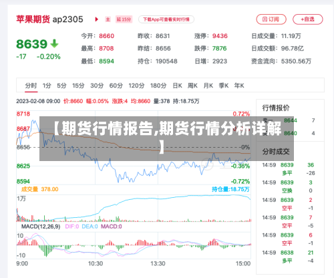This screenshot has width=334, height=278.
Task: Click the 今开 value 8660
Action: click(x=107, y=36)
